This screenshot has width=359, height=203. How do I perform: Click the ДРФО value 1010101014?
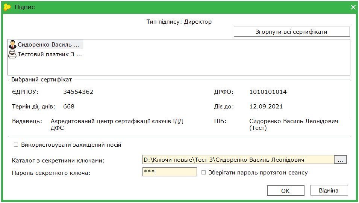[x=268, y=92]
